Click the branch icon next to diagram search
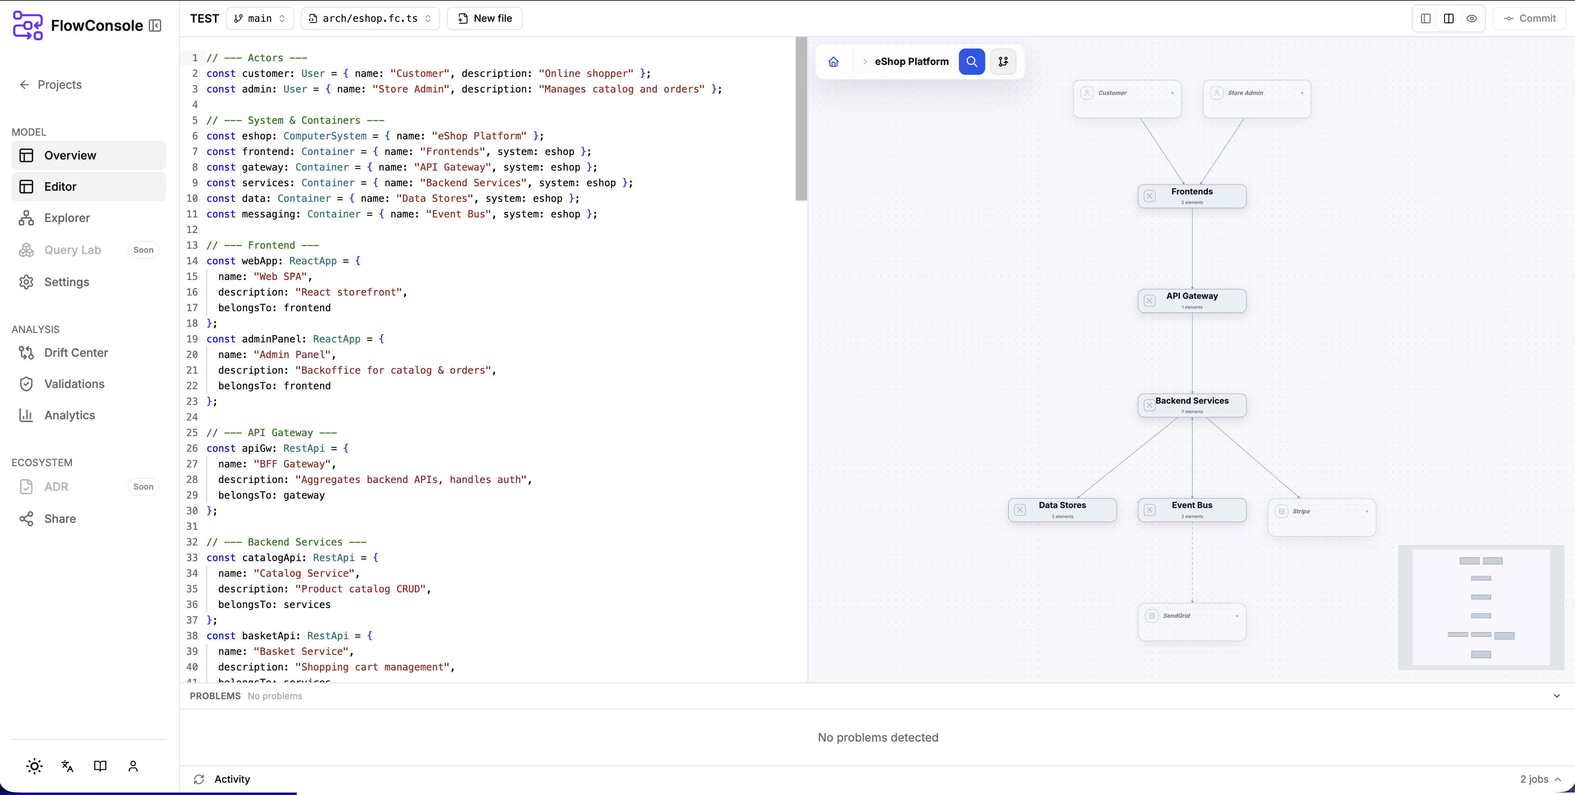The width and height of the screenshot is (1575, 795). 1003,61
